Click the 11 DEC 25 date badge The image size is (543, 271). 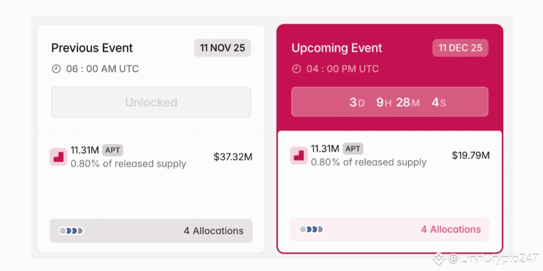click(460, 48)
